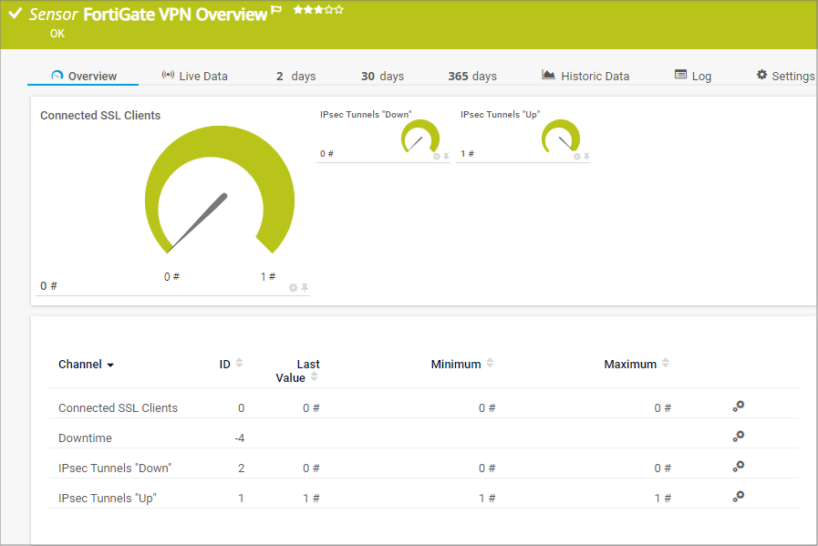Set sensor priority using the star rating

click(x=318, y=10)
